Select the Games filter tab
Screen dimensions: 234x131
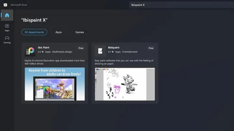point(80,32)
